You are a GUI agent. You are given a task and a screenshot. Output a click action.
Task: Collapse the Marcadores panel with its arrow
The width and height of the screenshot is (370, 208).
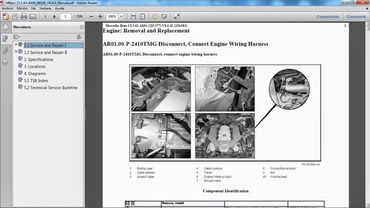(x=82, y=27)
